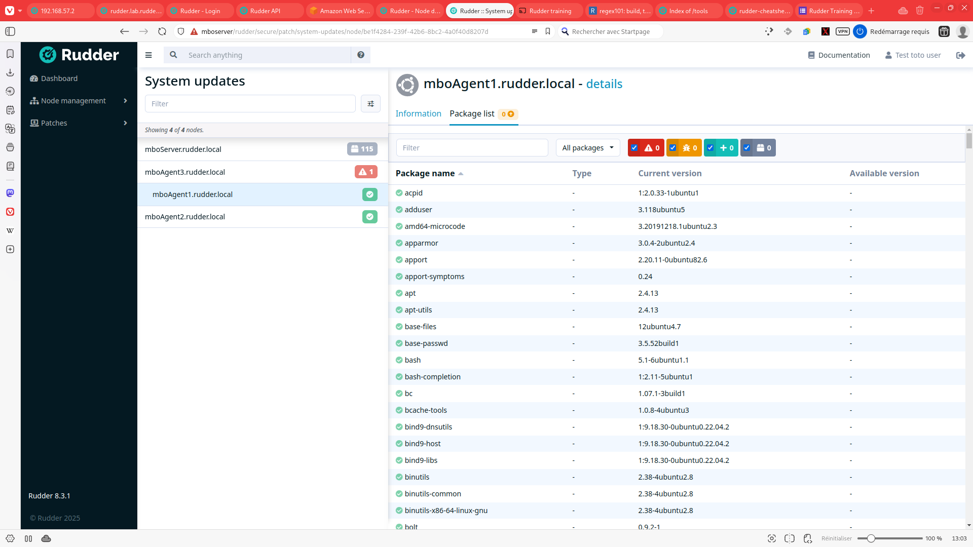Open the browser bookmarks side panel
The width and height of the screenshot is (973, 547).
pos(10,54)
